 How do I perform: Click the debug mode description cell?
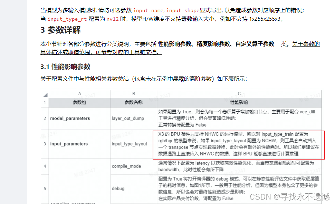239,188
